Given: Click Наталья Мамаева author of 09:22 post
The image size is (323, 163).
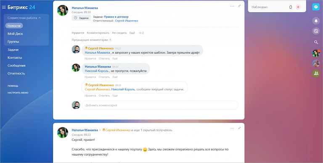Looking at the screenshot, I should coord(85,130).
